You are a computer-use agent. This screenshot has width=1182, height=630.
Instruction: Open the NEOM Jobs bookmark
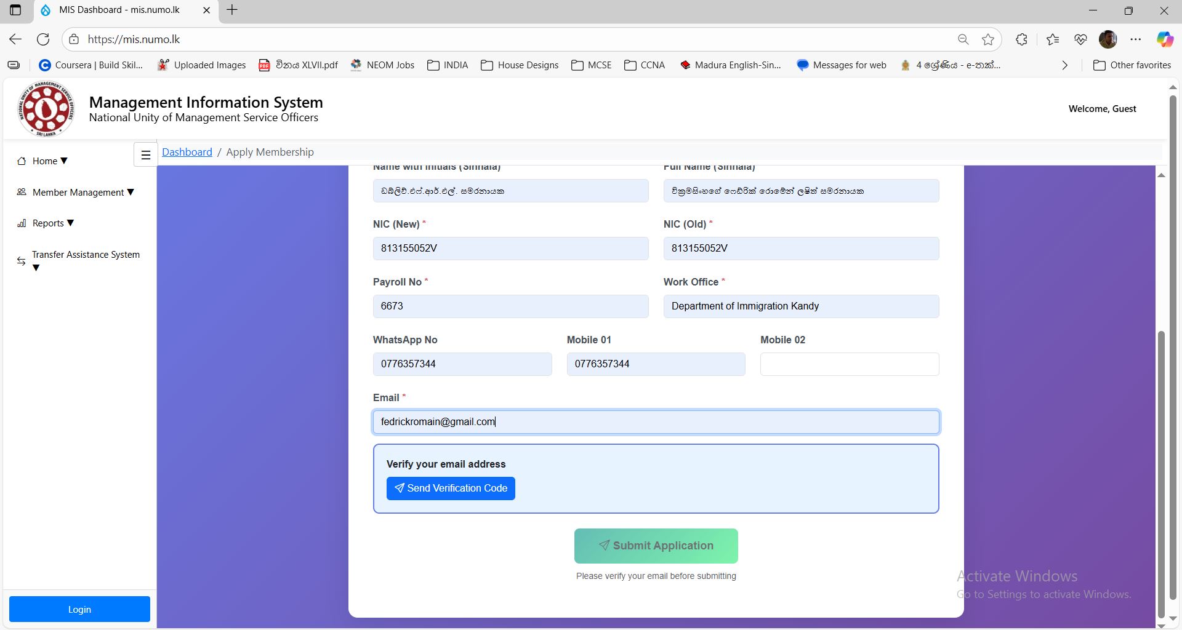(x=382, y=65)
